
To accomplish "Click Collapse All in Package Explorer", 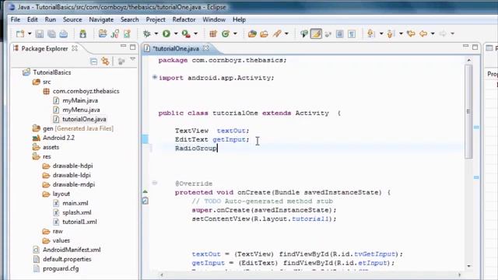I will [93, 61].
